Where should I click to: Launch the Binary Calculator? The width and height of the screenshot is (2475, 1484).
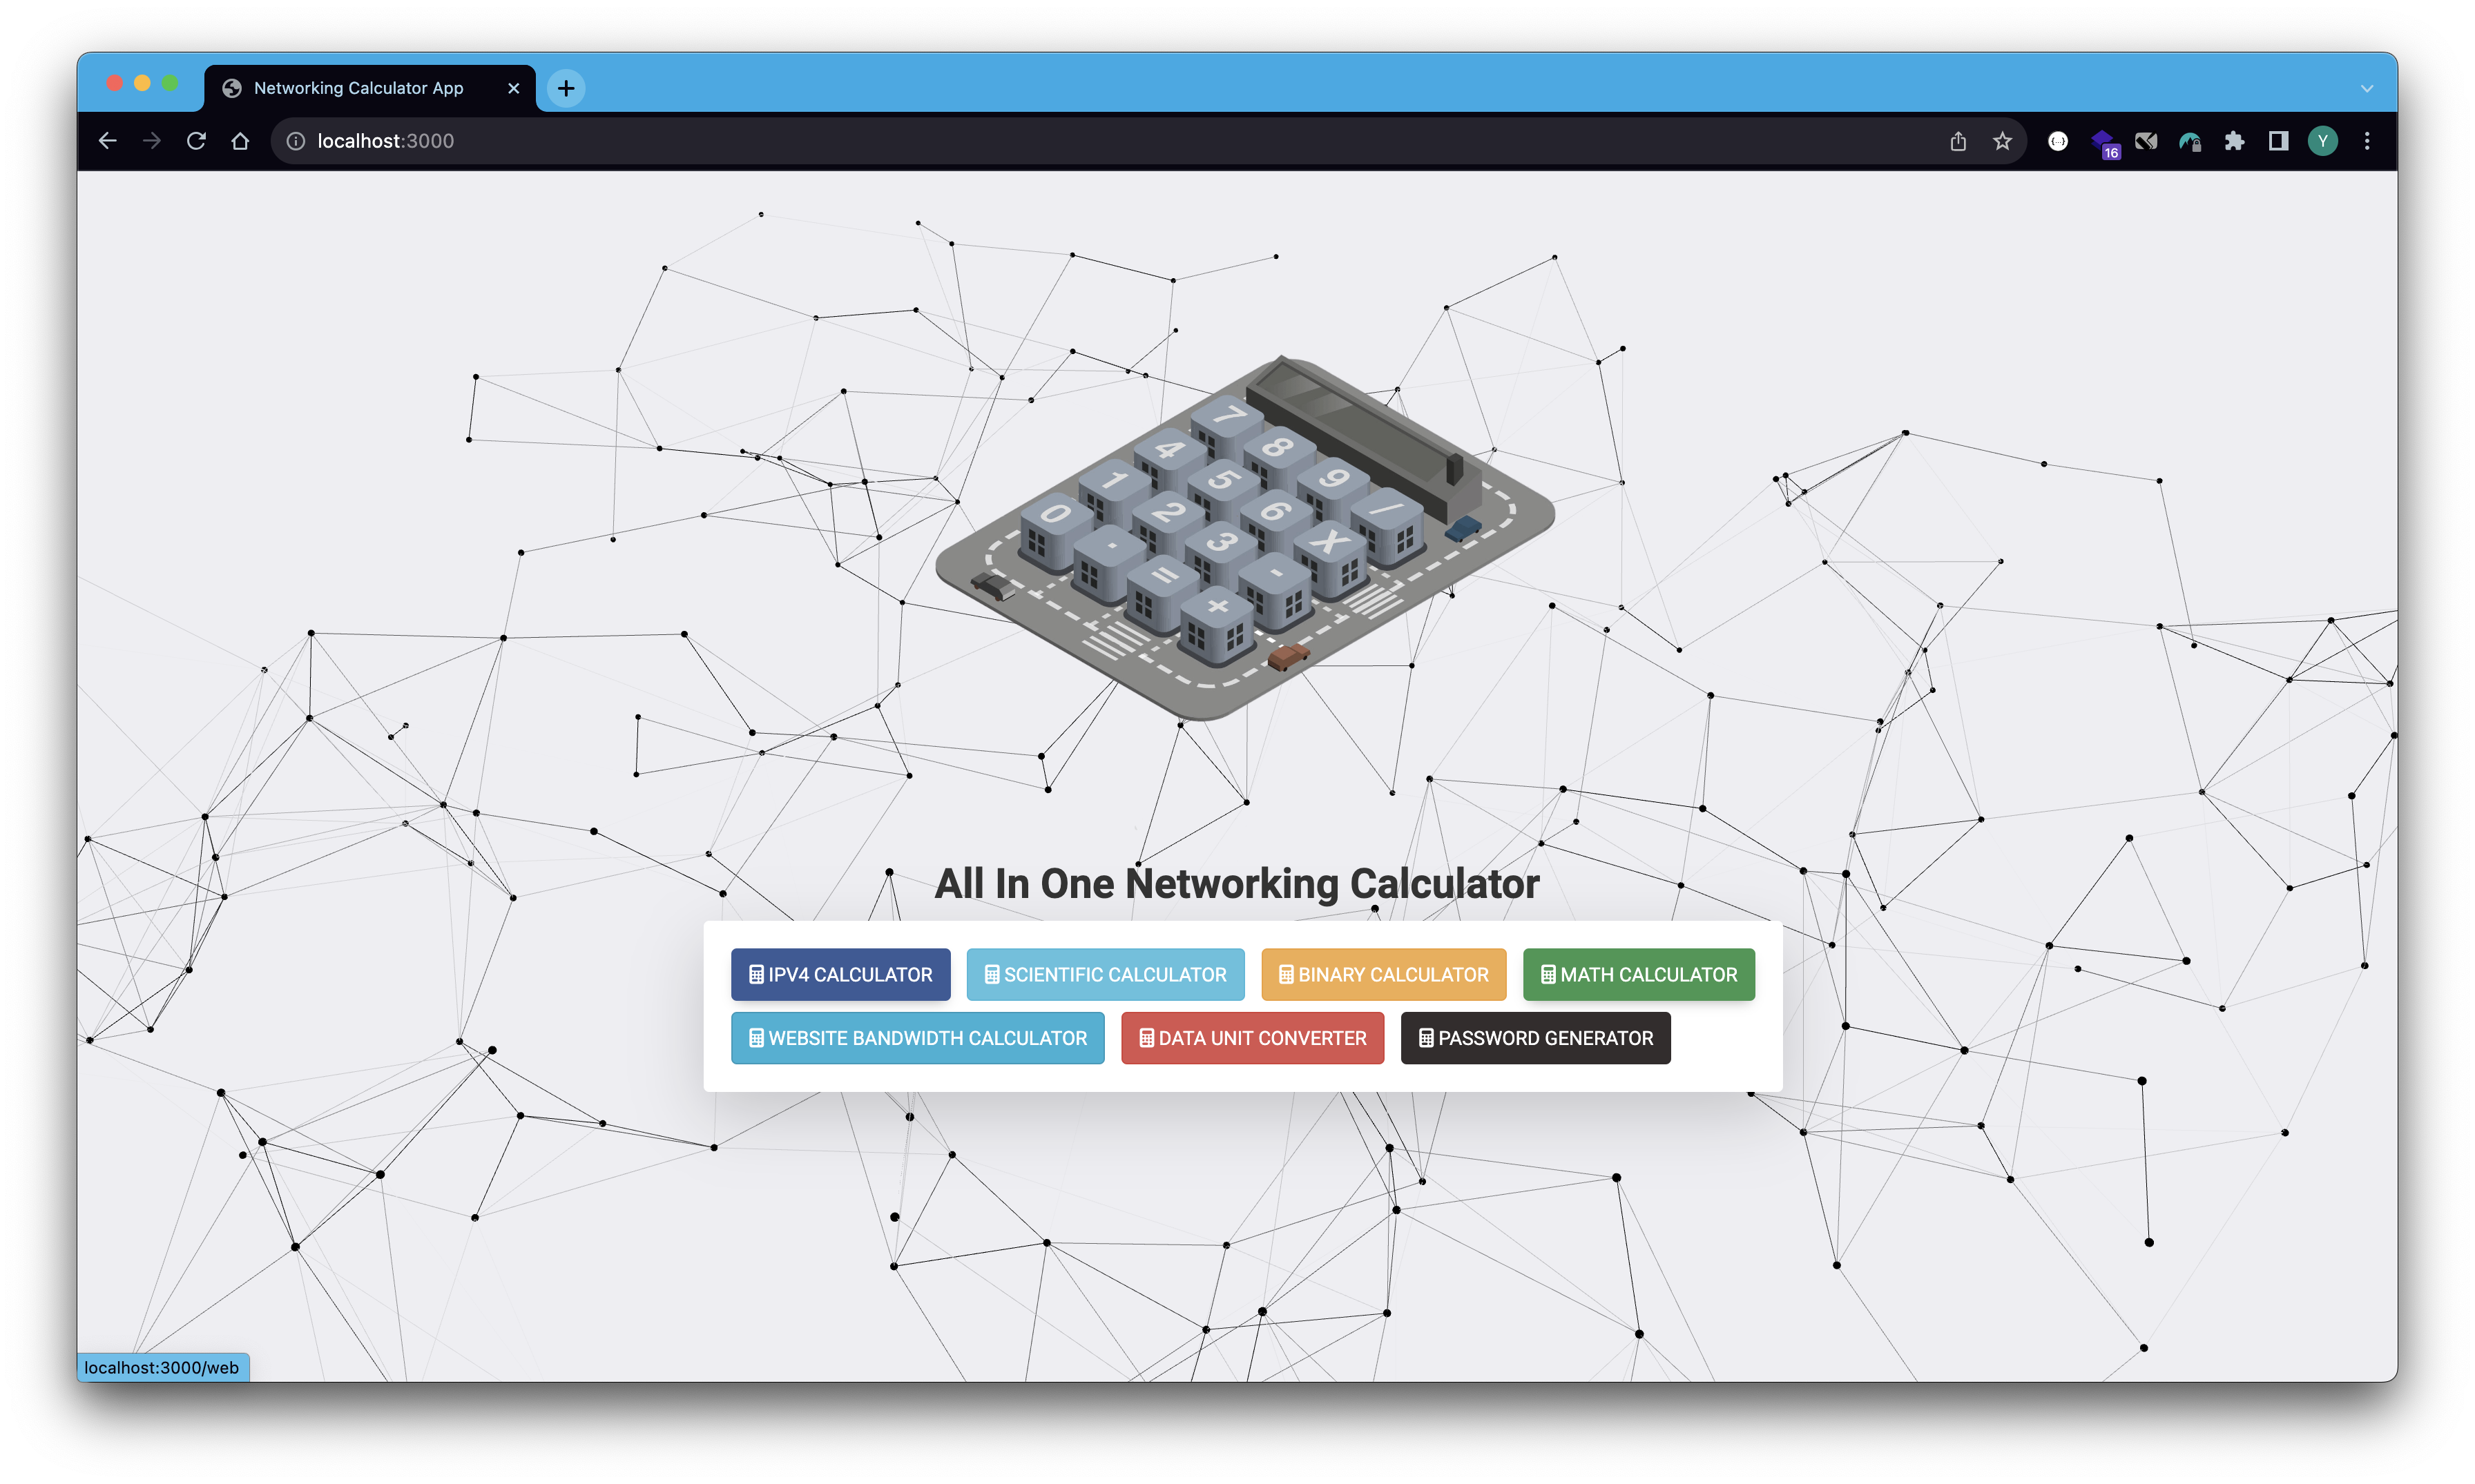(1383, 974)
